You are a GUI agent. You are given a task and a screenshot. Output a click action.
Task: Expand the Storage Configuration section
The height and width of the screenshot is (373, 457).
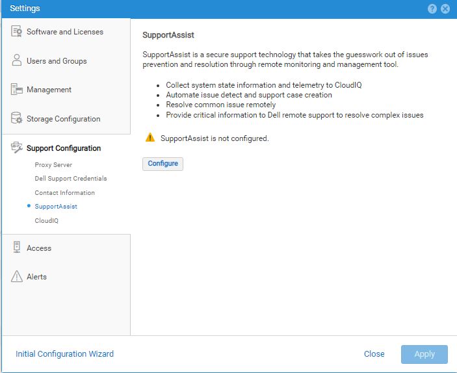pos(63,119)
